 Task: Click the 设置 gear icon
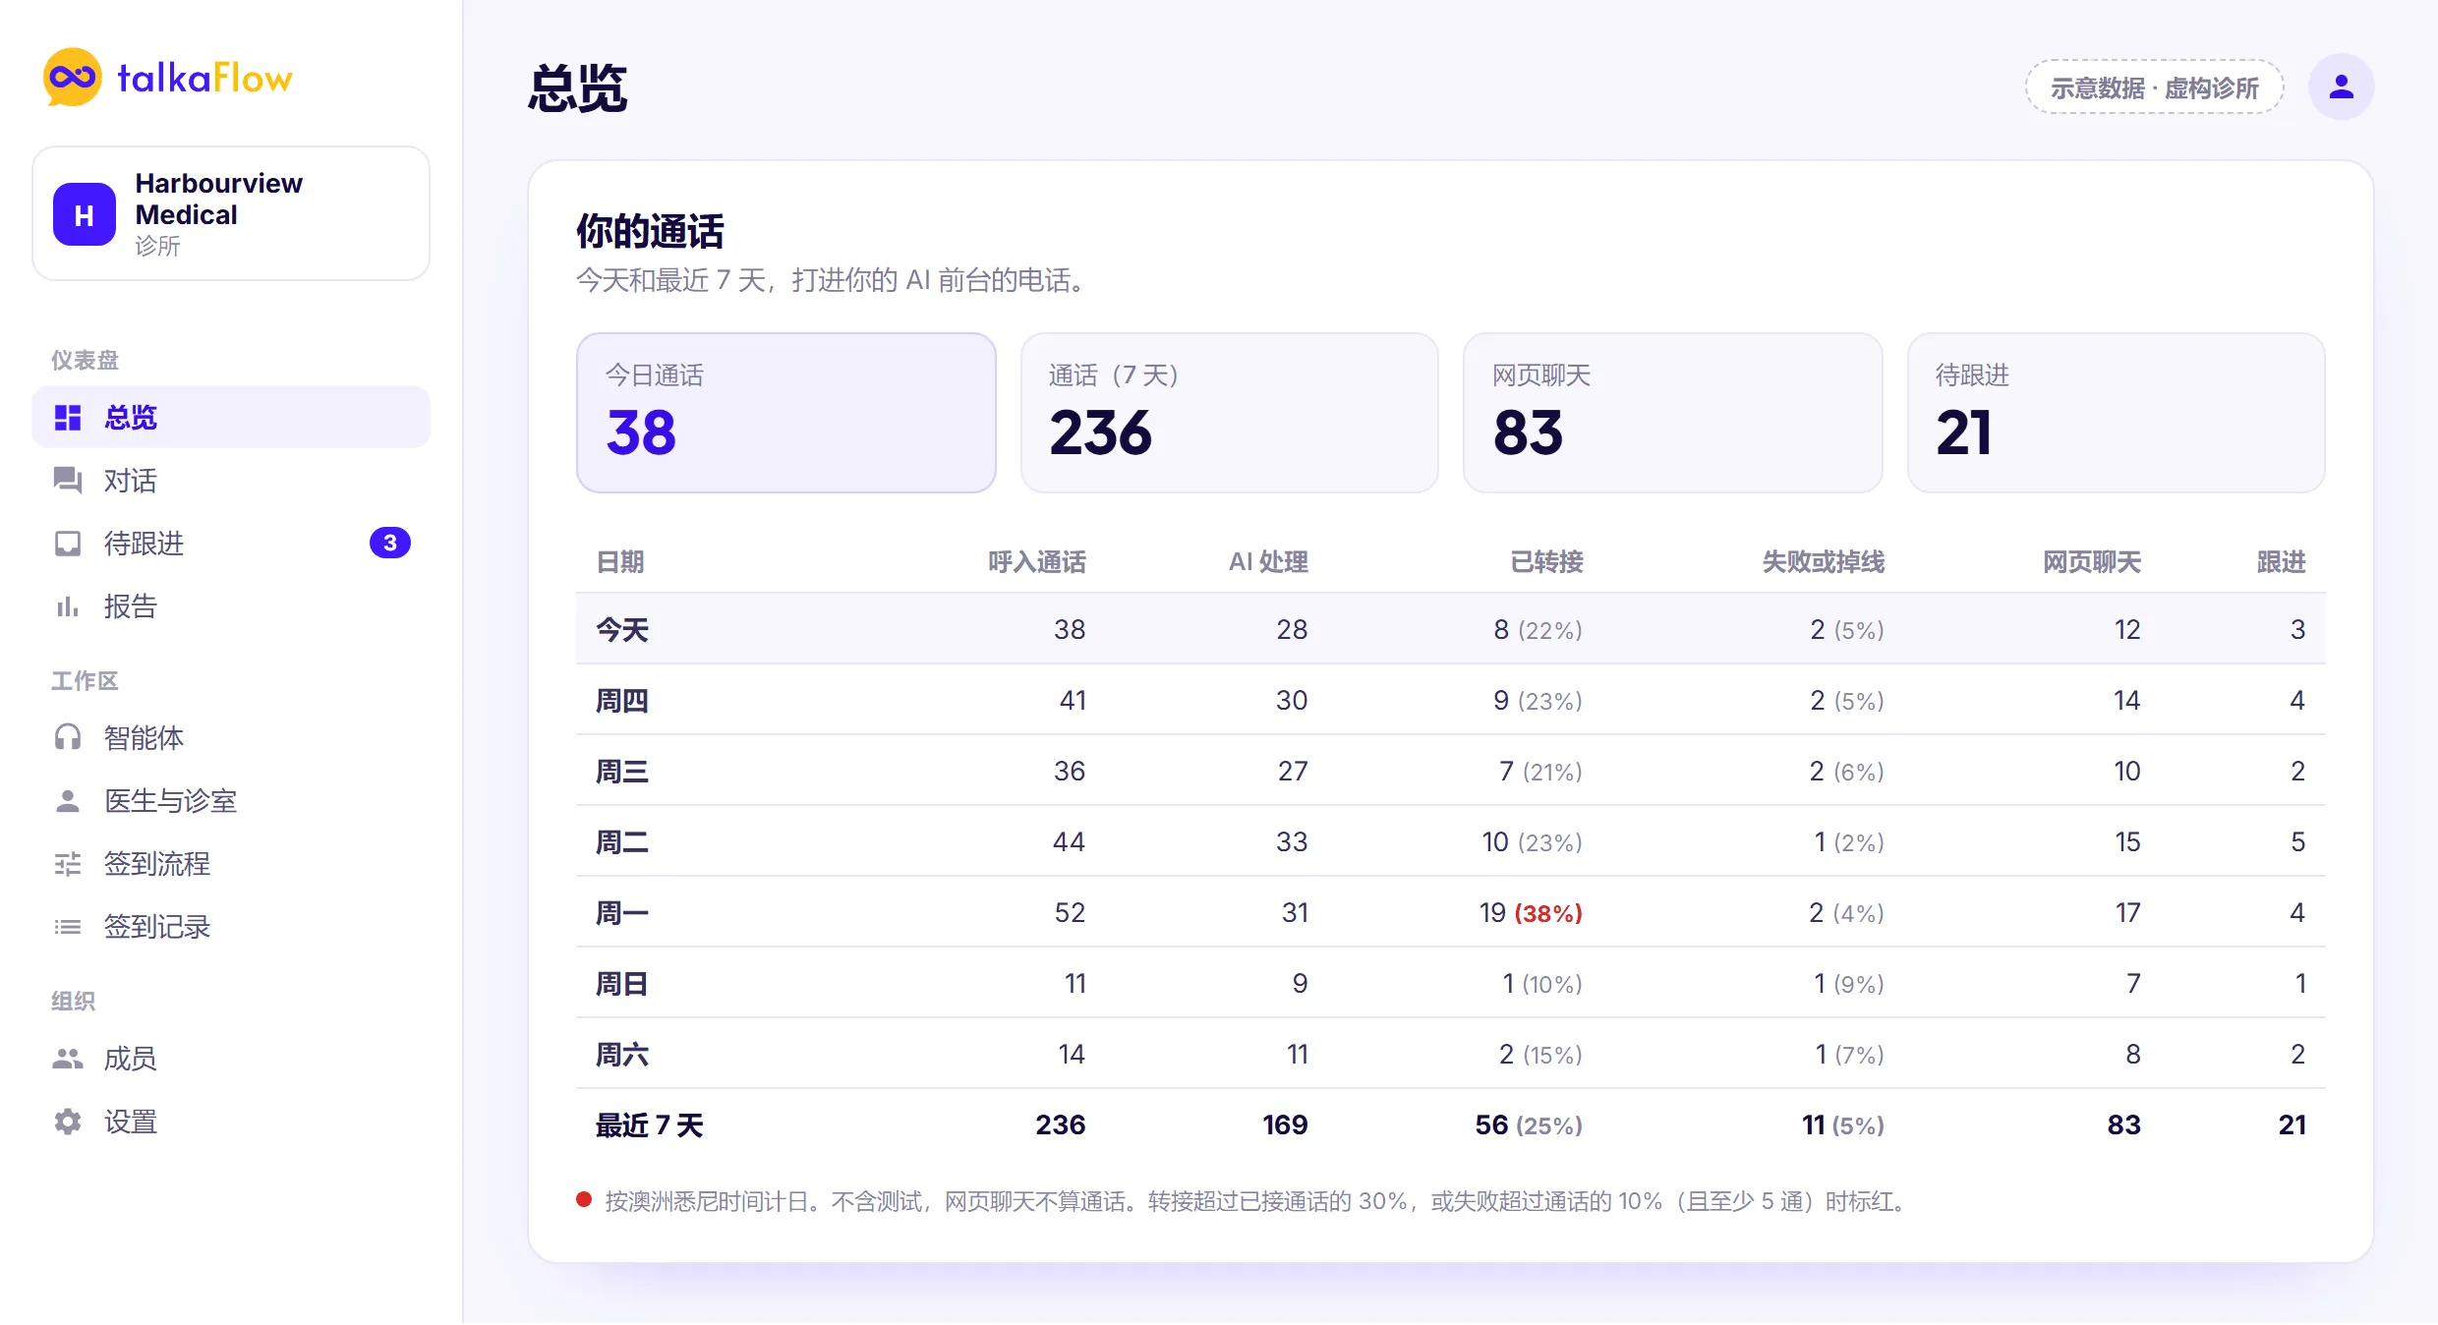coord(68,1122)
